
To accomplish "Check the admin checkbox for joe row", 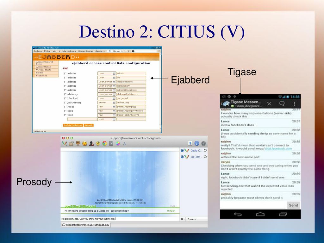I will 65,78.
